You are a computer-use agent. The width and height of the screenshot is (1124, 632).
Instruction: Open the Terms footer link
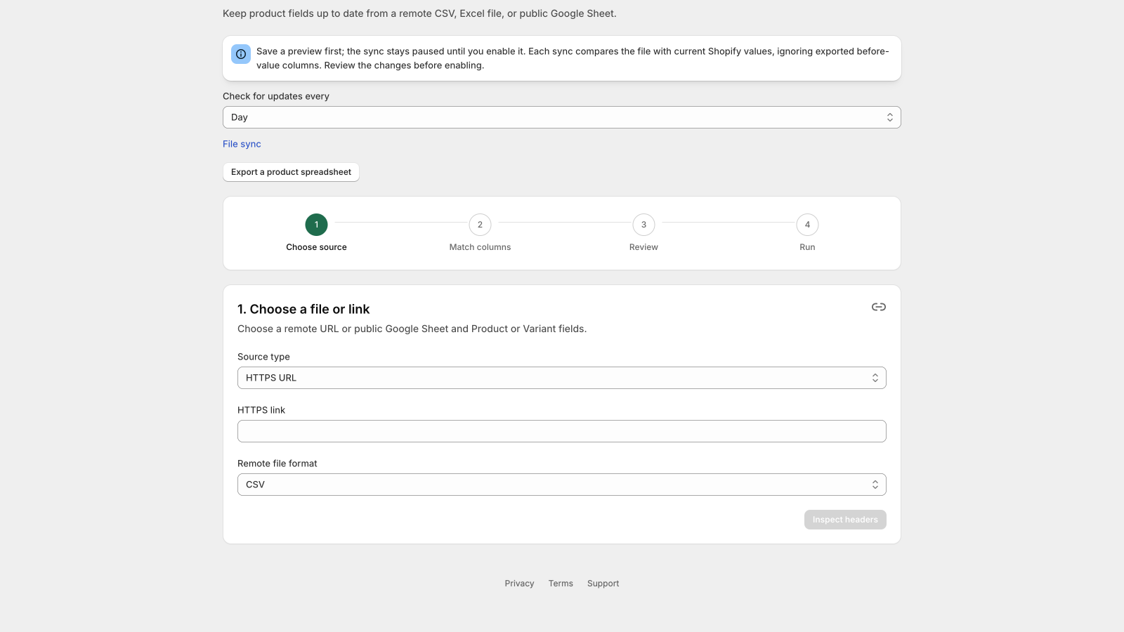coord(561,584)
